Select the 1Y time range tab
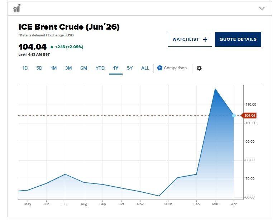Image resolution: width=277 pixels, height=222 pixels. click(x=116, y=68)
